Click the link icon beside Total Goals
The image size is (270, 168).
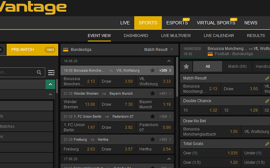(x=267, y=144)
